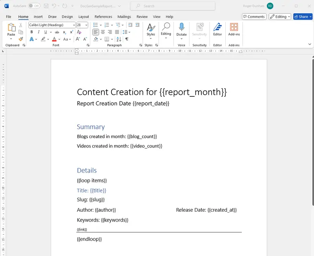This screenshot has height=256, width=314.
Task: Show paragraph marks with the pilcrow icon
Action: pos(127,39)
